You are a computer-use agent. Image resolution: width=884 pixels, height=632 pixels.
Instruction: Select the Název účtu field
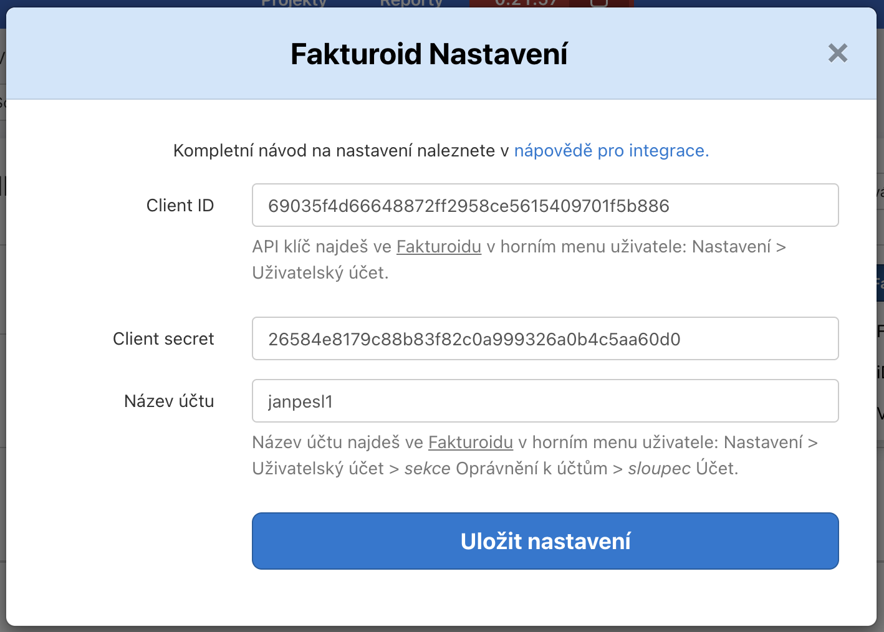pos(545,401)
